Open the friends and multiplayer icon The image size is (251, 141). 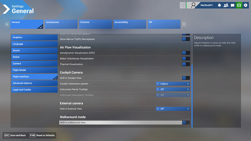coord(226,5)
